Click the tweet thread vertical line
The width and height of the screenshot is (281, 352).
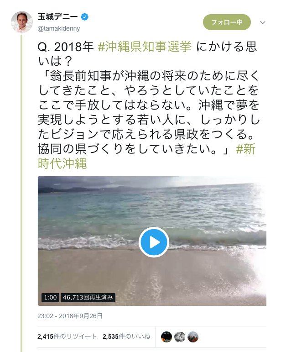(21, 193)
